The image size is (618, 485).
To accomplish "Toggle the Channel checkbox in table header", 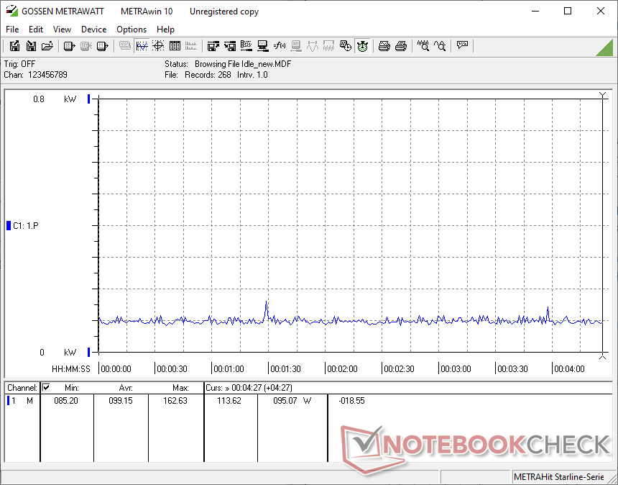I will tap(46, 387).
